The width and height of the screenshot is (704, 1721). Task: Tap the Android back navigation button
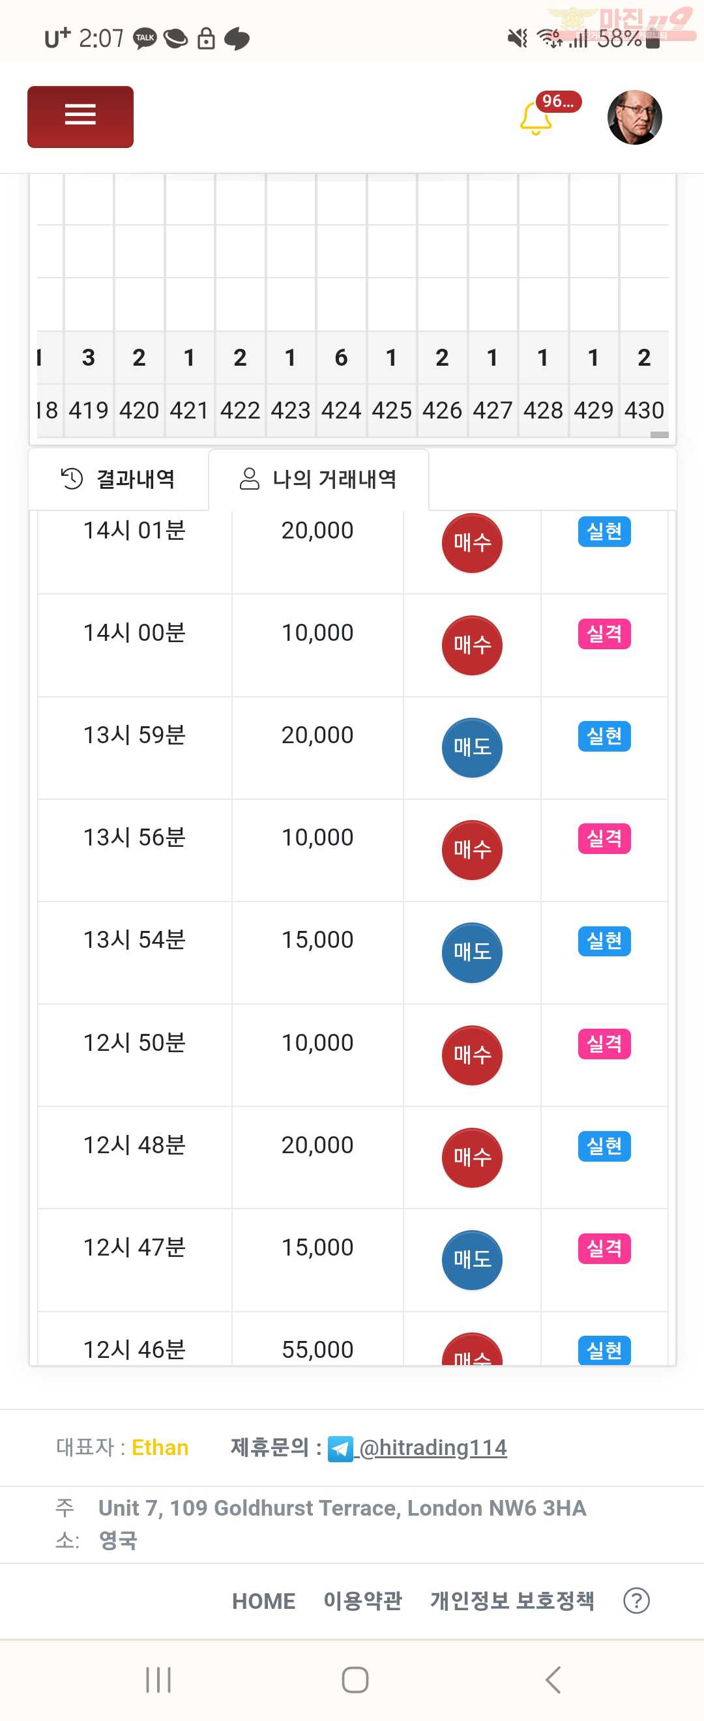553,1679
